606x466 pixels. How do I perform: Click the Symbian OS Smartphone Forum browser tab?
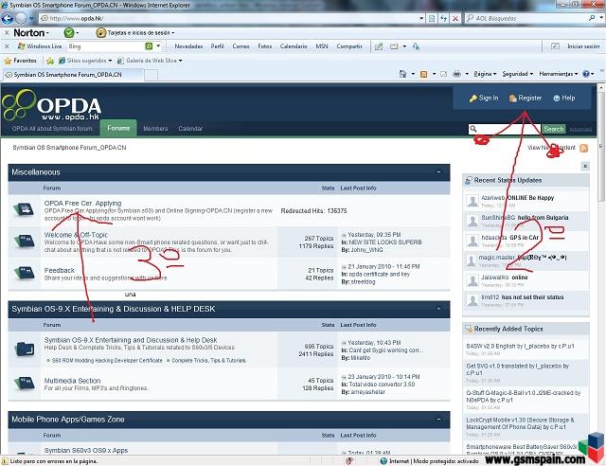[x=74, y=75]
